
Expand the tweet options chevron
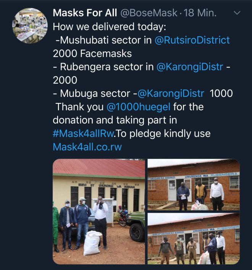click(x=237, y=13)
